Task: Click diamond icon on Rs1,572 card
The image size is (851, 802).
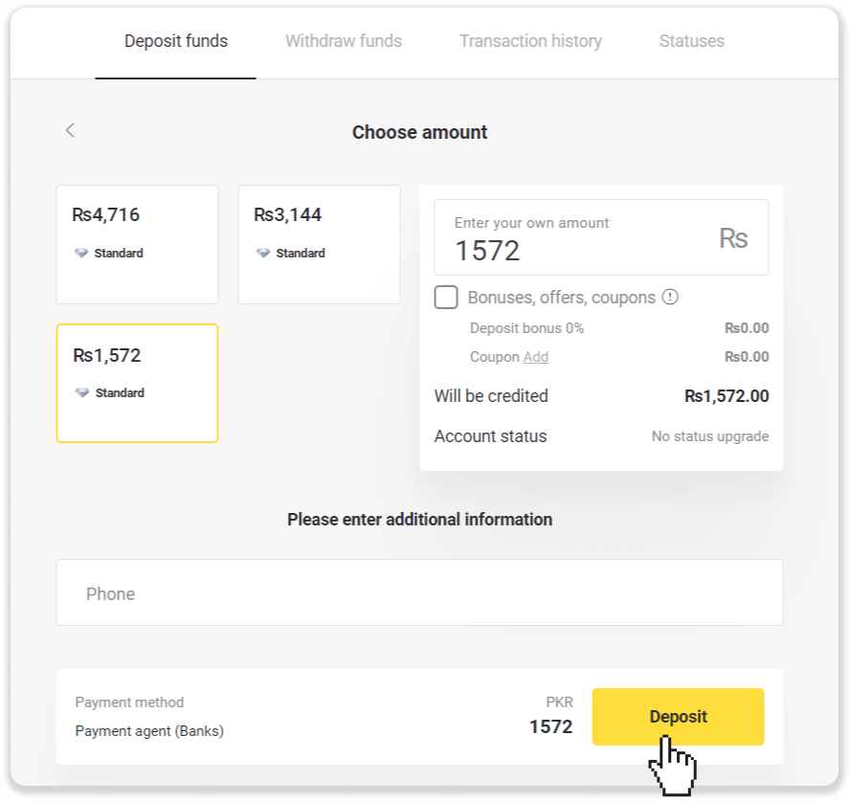Action: (x=81, y=393)
